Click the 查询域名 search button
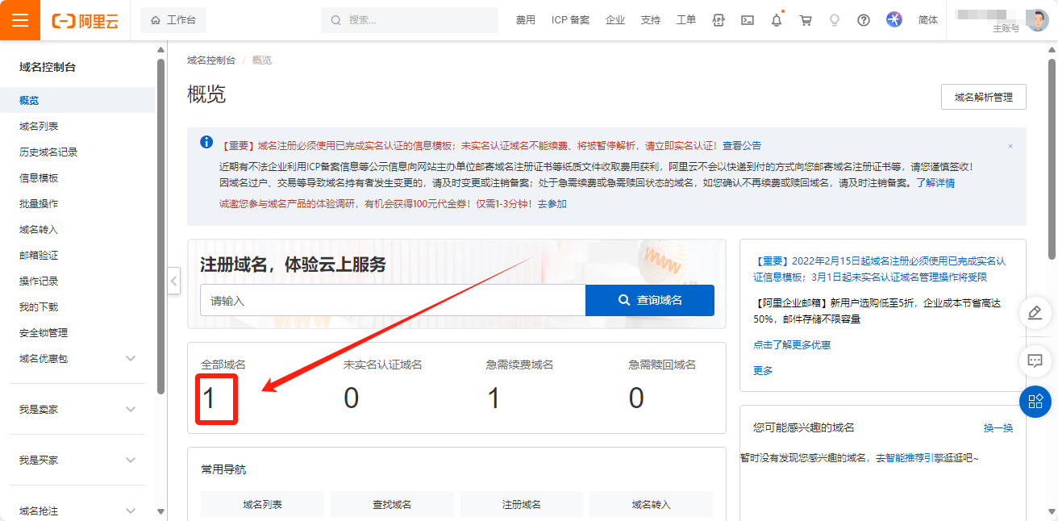 click(649, 300)
